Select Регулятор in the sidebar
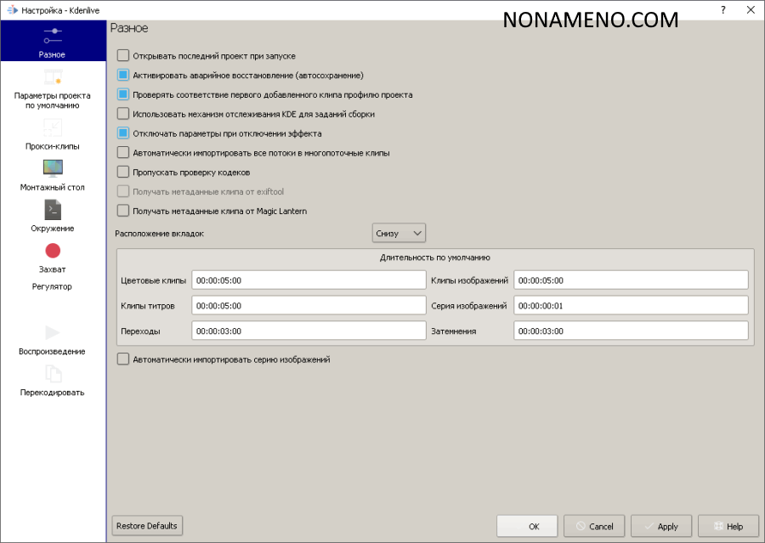 tap(53, 286)
